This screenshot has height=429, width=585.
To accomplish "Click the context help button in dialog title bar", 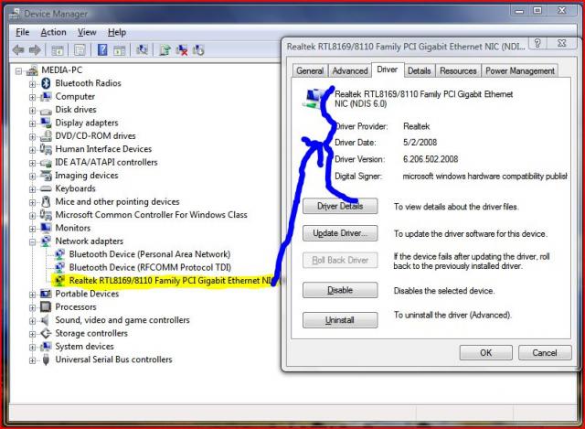I will (x=537, y=43).
